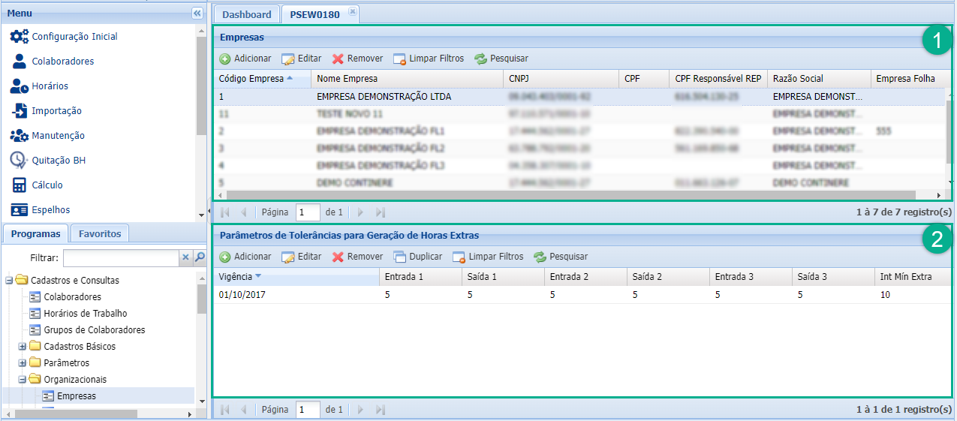Open the Importação menu icon
957x421 pixels.
pos(20,111)
